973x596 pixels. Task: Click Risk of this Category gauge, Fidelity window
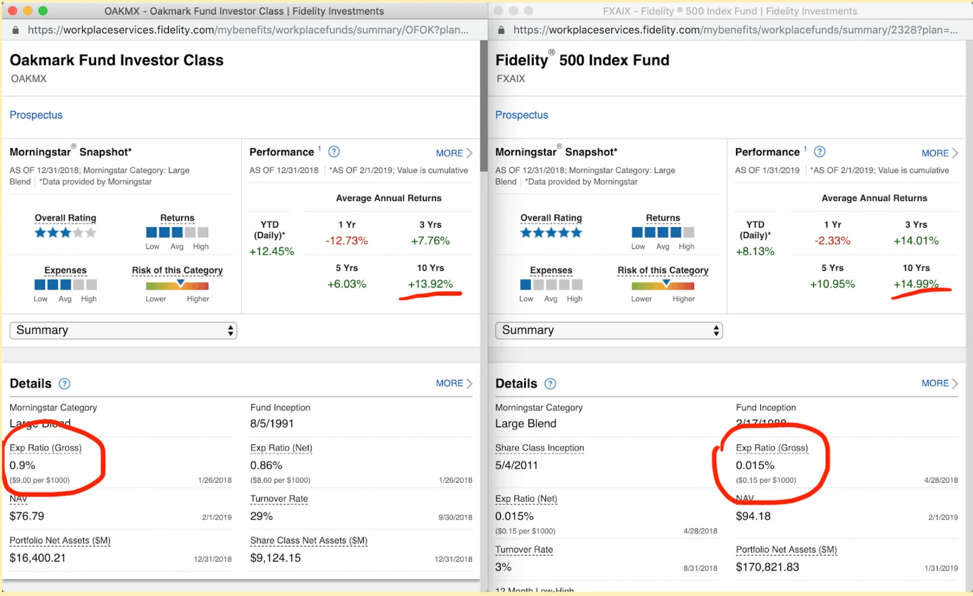(x=663, y=285)
